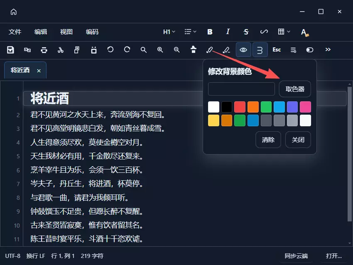Open the 文件 menu
Image resolution: width=353 pixels, height=265 pixels.
(x=15, y=32)
